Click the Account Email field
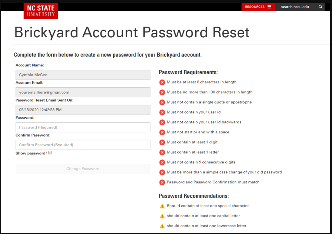Screen dimensions: 332x234 83,92
